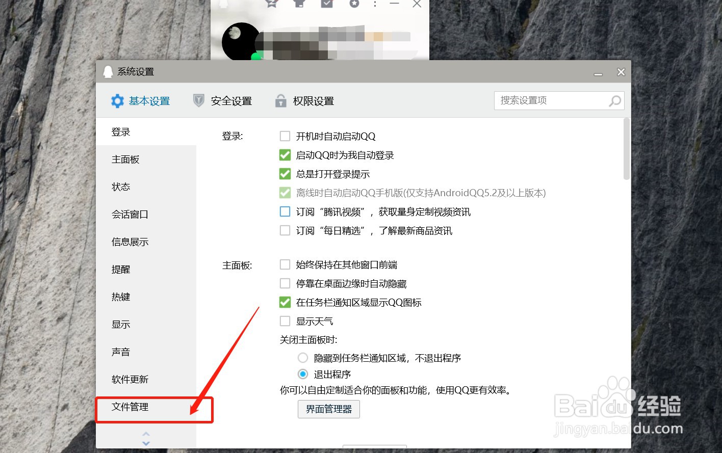The height and width of the screenshot is (453, 722).
Task: Open the shirt dress-up icon in QQ window
Action: [299, 4]
